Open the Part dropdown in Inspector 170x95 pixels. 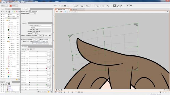tap(42, 30)
